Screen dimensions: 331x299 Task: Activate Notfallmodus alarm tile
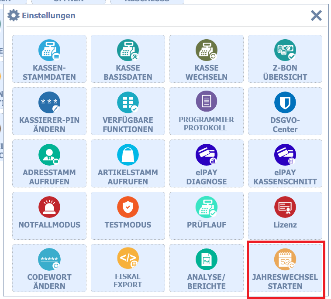(x=49, y=215)
